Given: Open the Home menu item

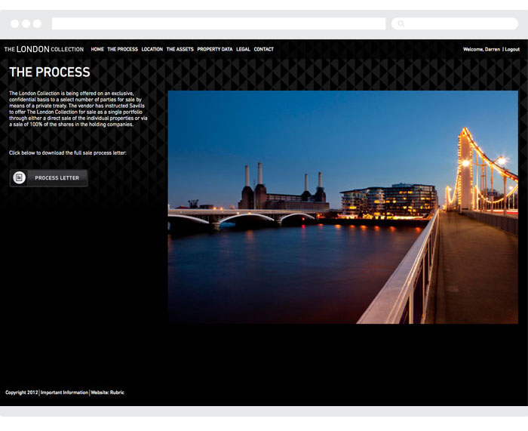Looking at the screenshot, I should [97, 49].
